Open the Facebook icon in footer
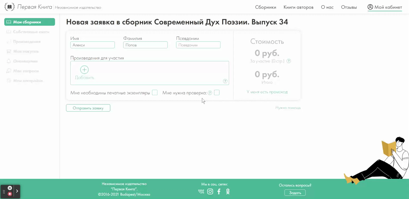This screenshot has width=409, height=199. click(219, 192)
